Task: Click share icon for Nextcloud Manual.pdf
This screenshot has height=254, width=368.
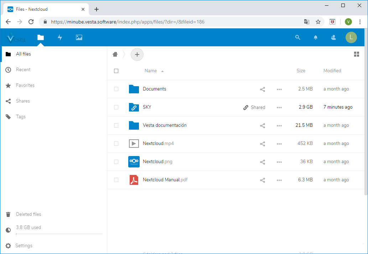Action: 263,180
